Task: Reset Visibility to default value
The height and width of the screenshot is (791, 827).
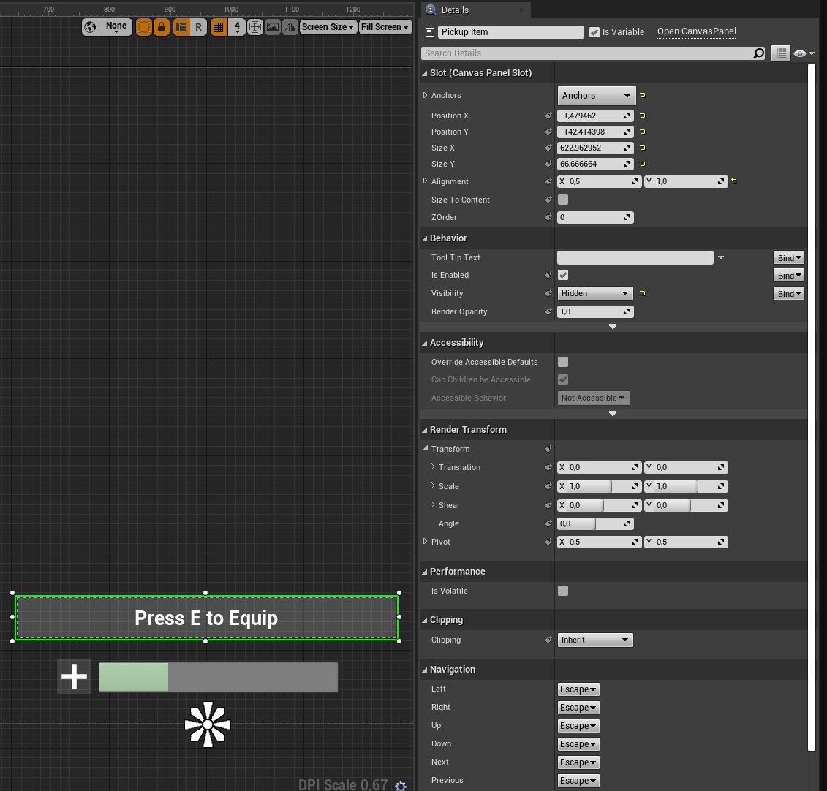Action: pyautogui.click(x=643, y=293)
